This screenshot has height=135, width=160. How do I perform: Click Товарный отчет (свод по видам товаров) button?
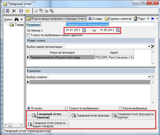[48, 124]
